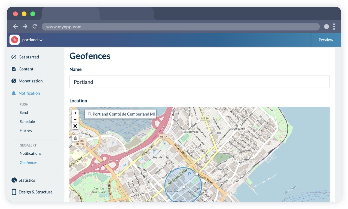Click the geofence circle center handle
This screenshot has height=209, width=348.
pos(184,187)
